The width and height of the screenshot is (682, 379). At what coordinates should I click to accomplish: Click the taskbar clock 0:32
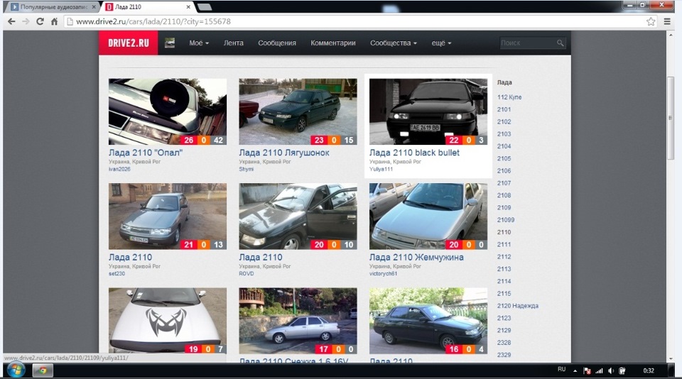pos(649,370)
